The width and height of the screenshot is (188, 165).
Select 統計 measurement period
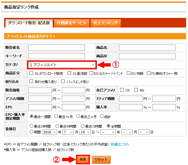tap(102, 116)
